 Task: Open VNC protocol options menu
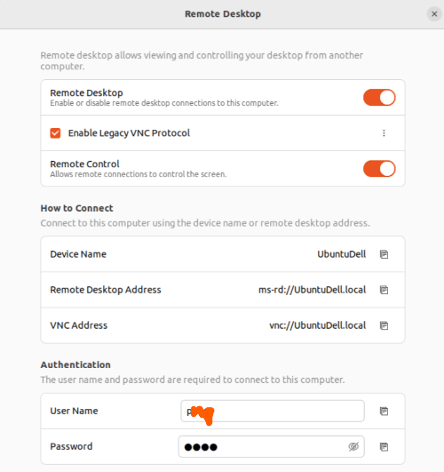point(384,133)
